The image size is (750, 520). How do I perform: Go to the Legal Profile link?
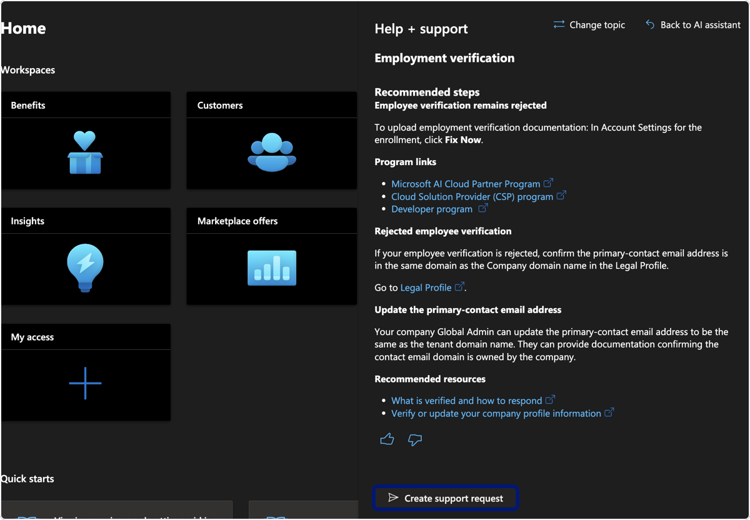point(426,287)
